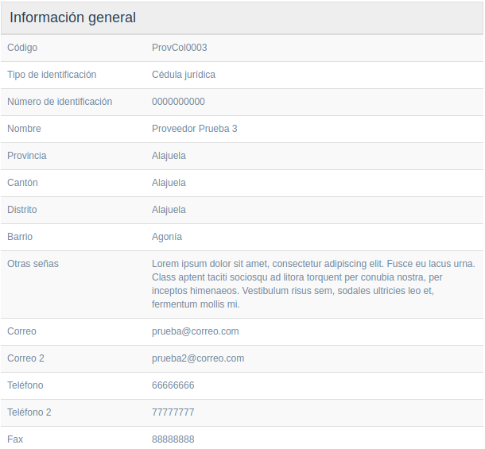This screenshot has height=449, width=485.
Task: Click the second phone number 77777777
Action: pyautogui.click(x=173, y=412)
